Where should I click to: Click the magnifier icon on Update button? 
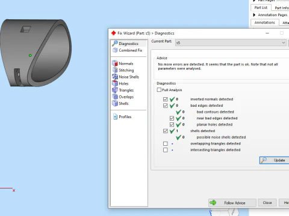click(264, 160)
